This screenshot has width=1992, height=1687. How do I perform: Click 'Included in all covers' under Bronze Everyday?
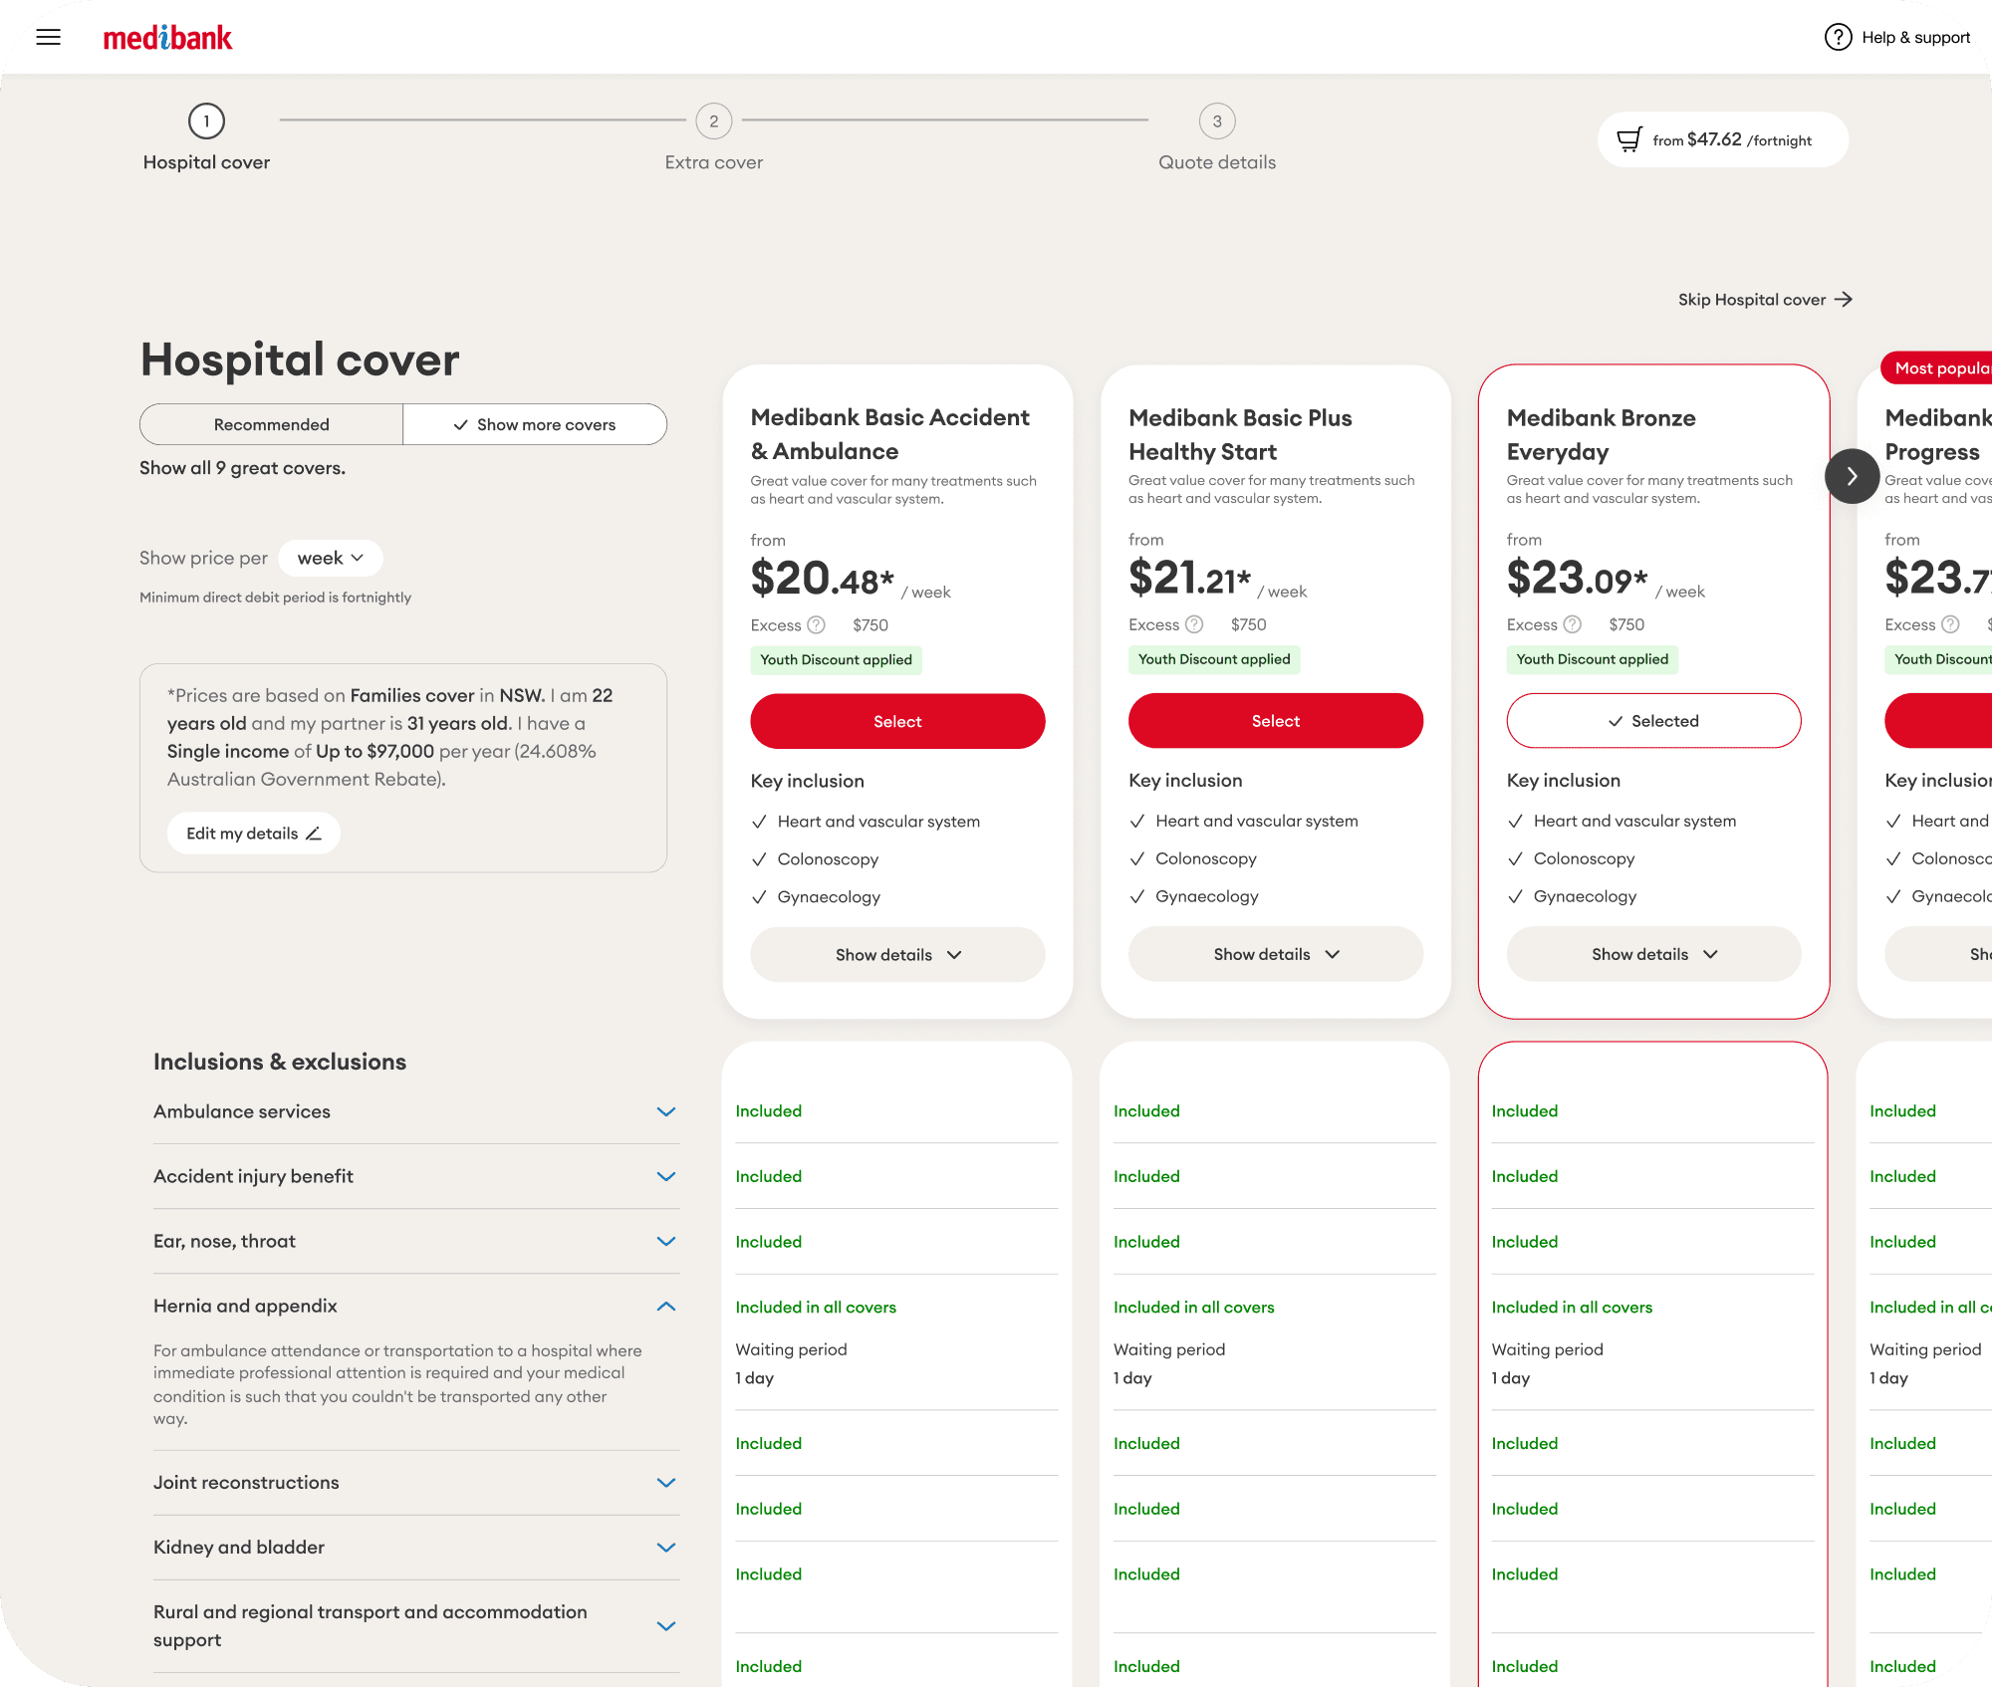pos(1572,1308)
